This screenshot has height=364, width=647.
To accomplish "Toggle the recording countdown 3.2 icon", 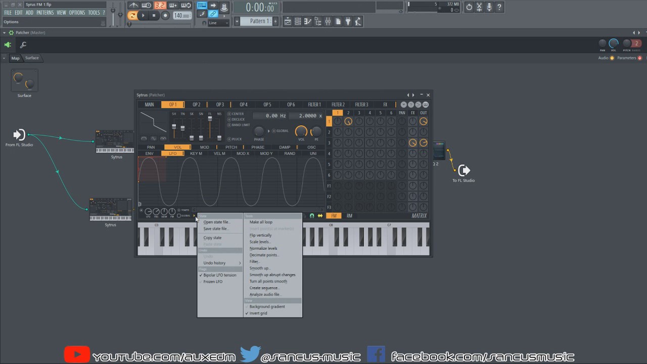I will click(x=160, y=6).
